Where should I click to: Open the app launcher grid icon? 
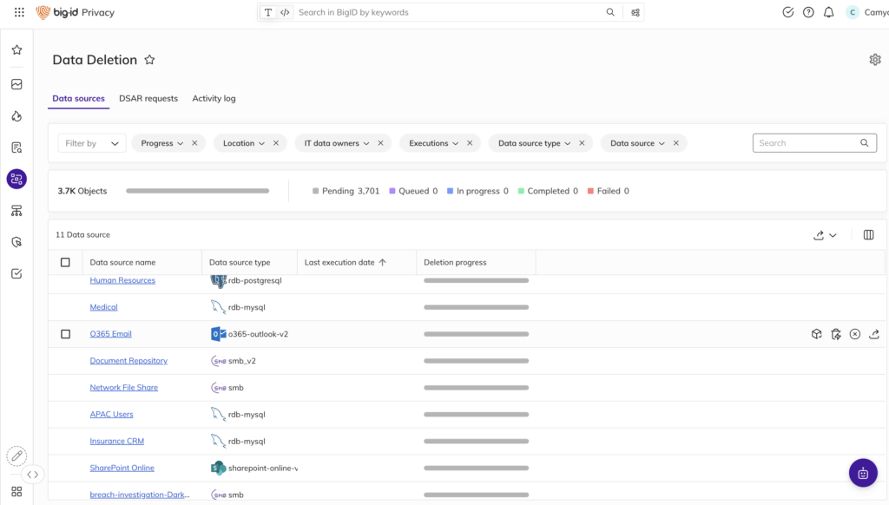19,12
